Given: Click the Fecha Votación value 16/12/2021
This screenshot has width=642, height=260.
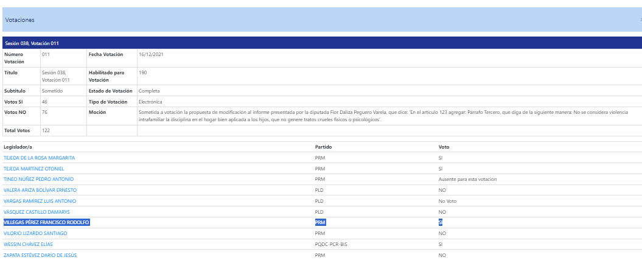Looking at the screenshot, I should coord(151,54).
